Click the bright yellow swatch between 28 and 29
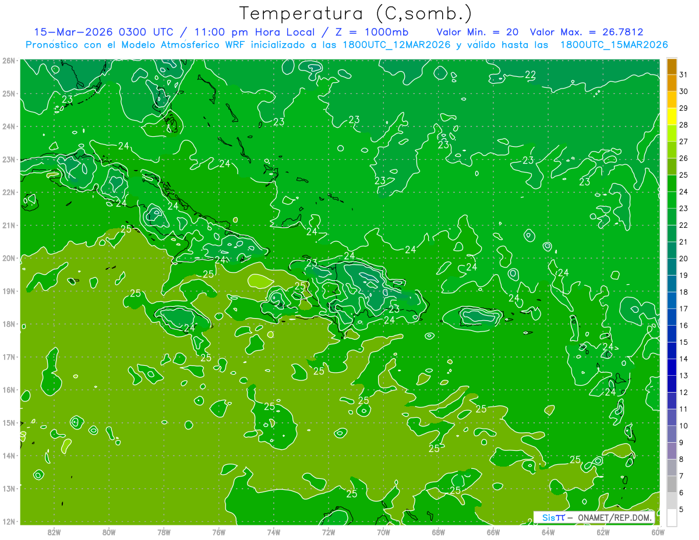 coord(672,117)
